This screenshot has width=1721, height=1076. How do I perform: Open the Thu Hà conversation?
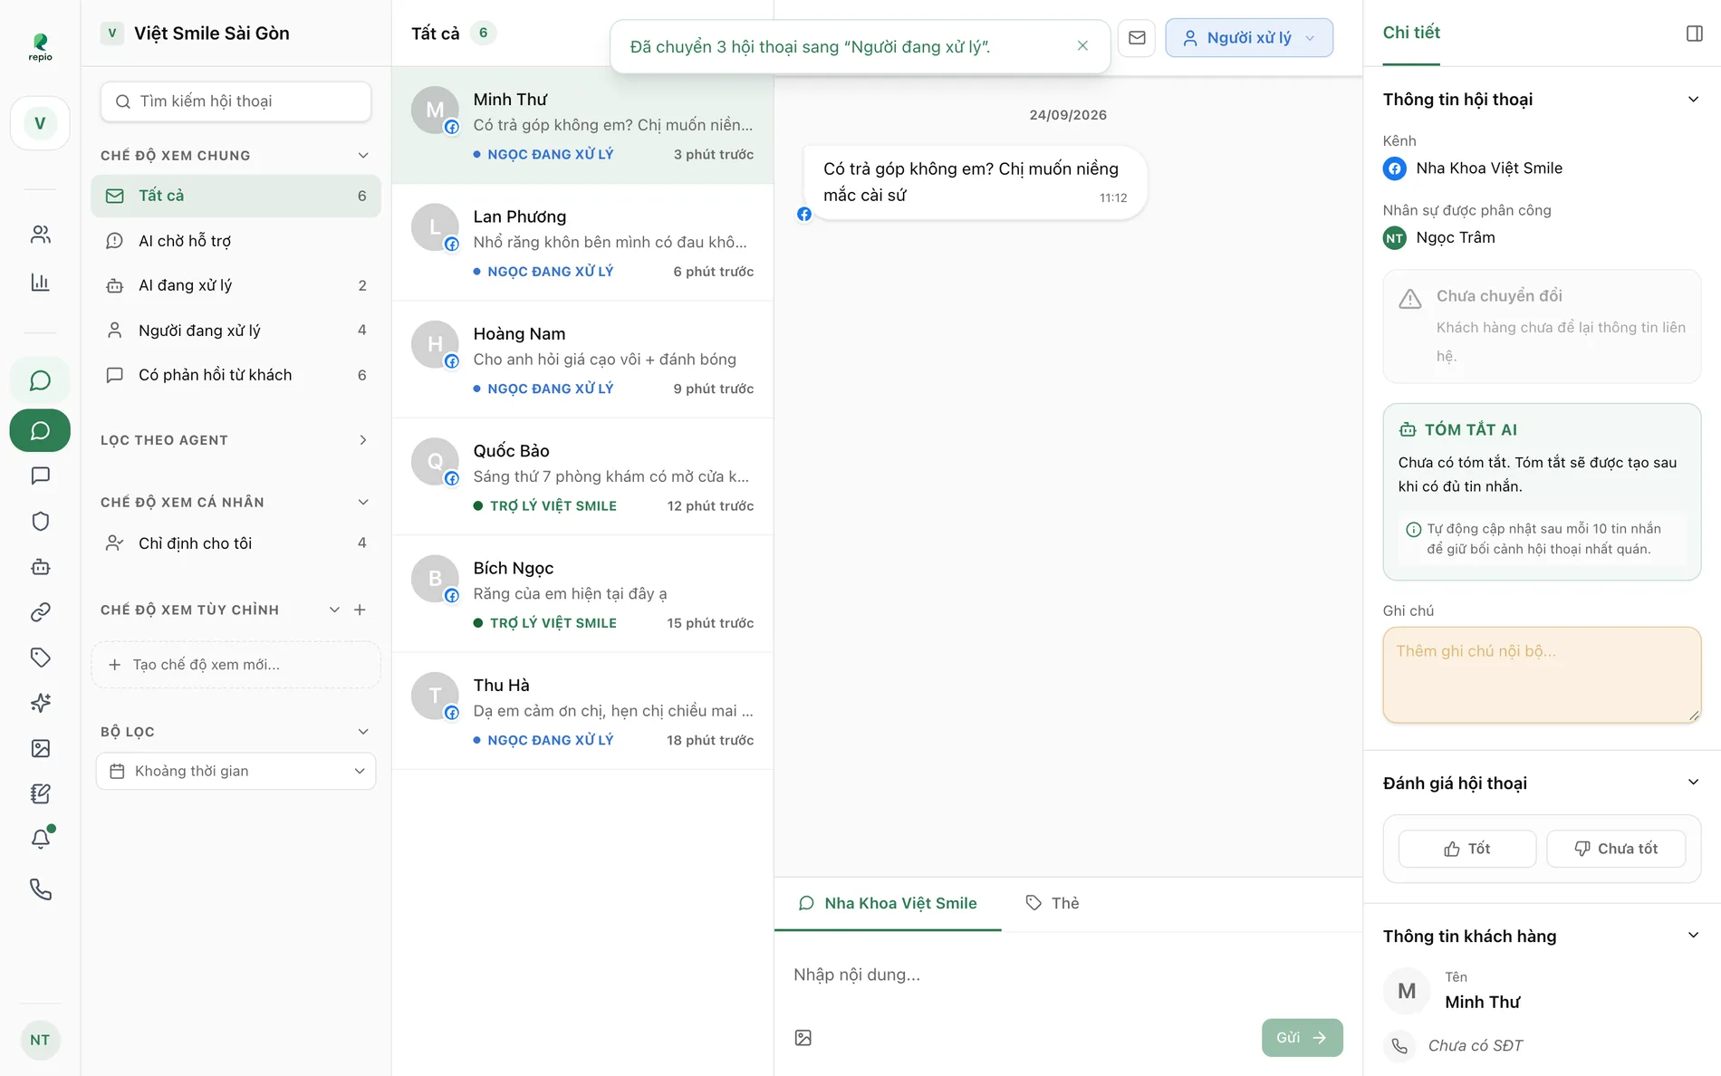[582, 711]
